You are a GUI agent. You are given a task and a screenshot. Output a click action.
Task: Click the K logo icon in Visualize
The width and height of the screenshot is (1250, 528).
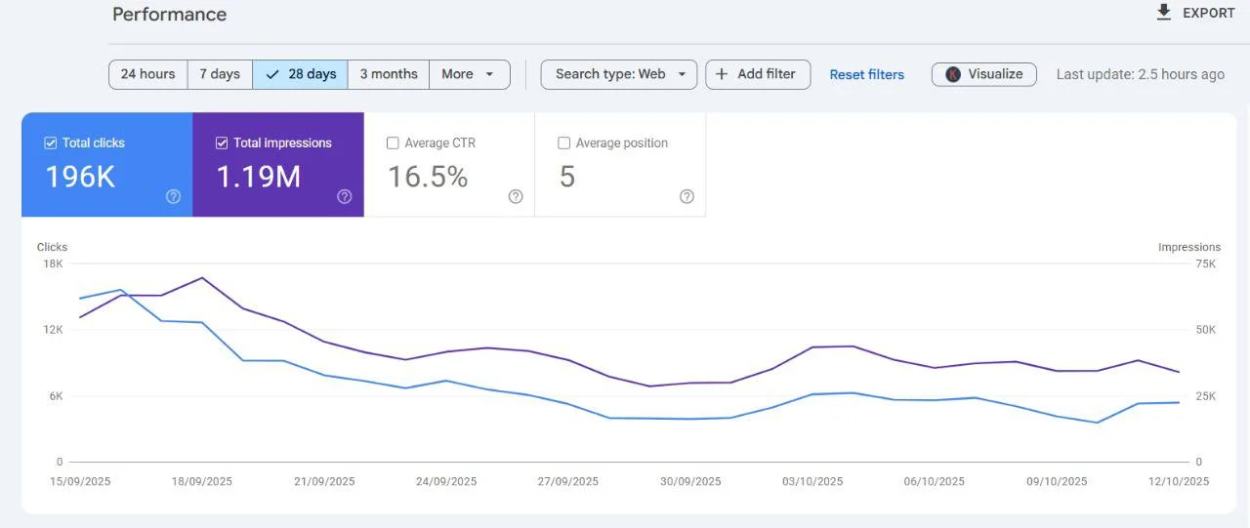(x=953, y=74)
